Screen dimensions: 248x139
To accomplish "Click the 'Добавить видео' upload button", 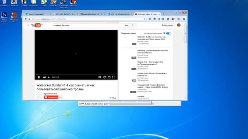I will coord(167,25).
